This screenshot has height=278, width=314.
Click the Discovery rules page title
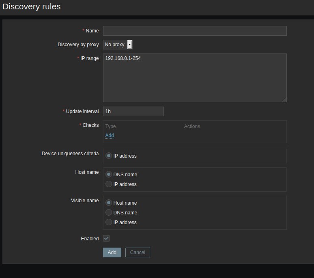pyautogui.click(x=31, y=6)
